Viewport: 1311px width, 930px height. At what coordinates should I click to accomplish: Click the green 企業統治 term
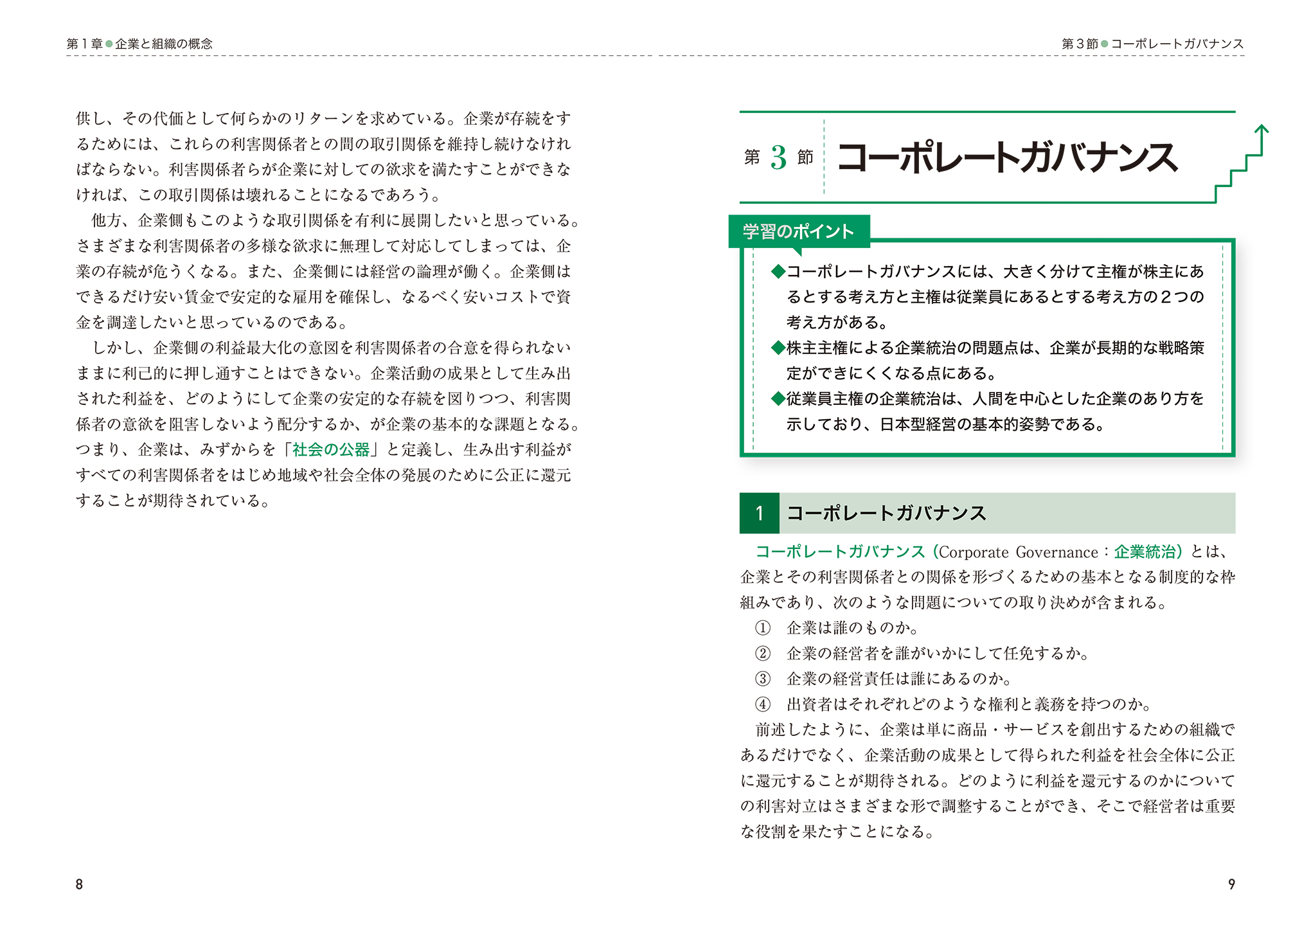pos(1145,551)
